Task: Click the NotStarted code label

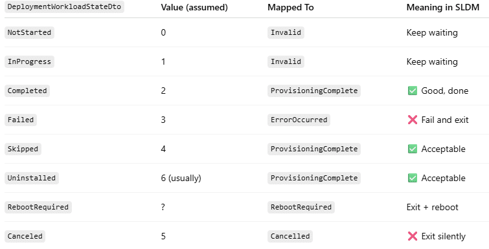Action: click(x=29, y=32)
